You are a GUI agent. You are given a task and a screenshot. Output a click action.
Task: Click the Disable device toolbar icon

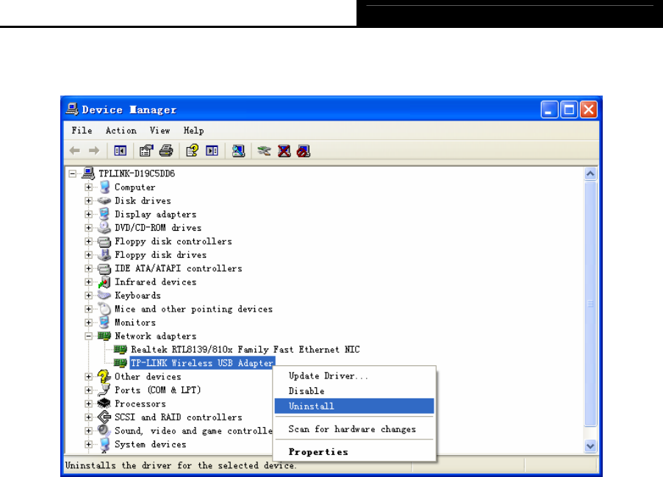coord(304,151)
